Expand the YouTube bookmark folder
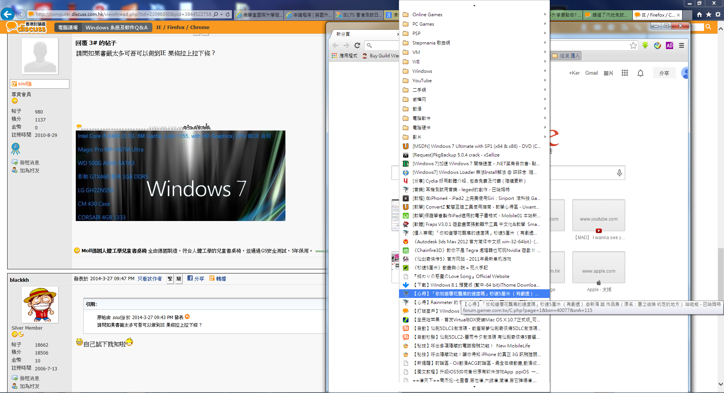The width and height of the screenshot is (724, 393). pyautogui.click(x=474, y=80)
